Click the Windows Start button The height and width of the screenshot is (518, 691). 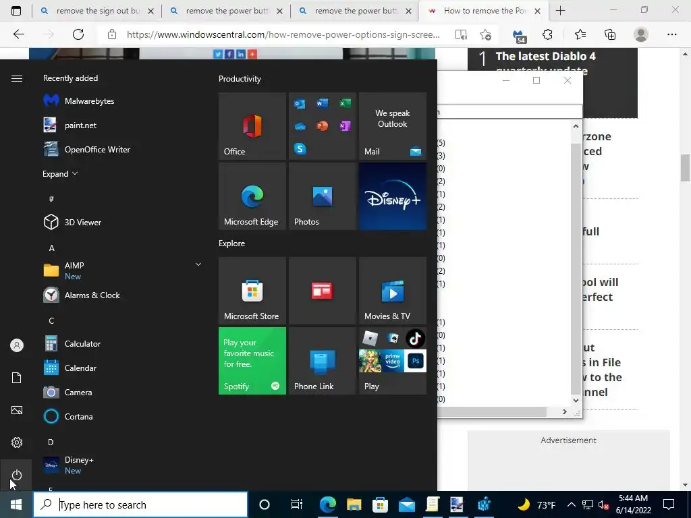pos(16,505)
